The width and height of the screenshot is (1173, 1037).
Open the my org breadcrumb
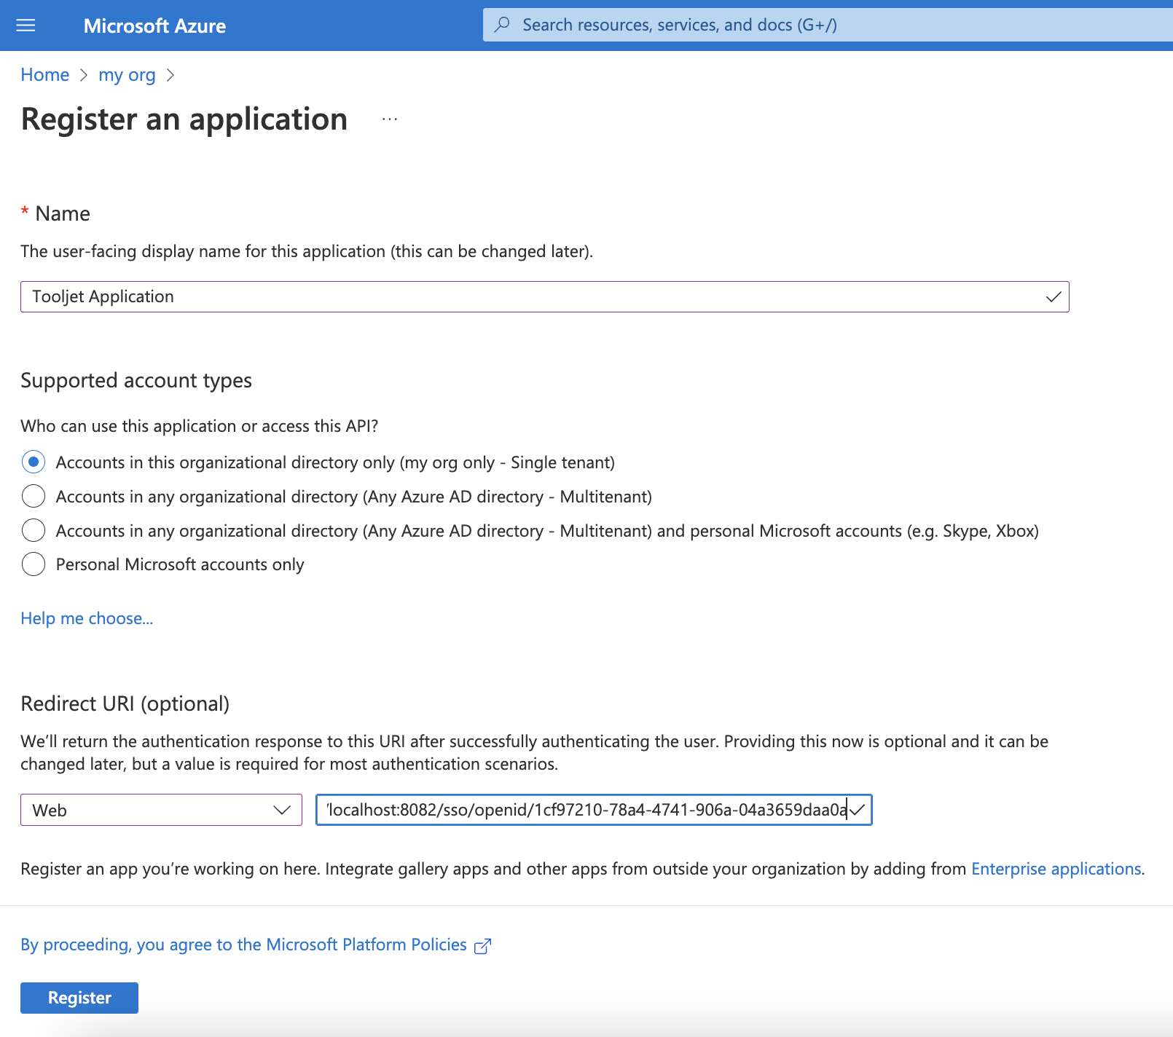point(127,75)
